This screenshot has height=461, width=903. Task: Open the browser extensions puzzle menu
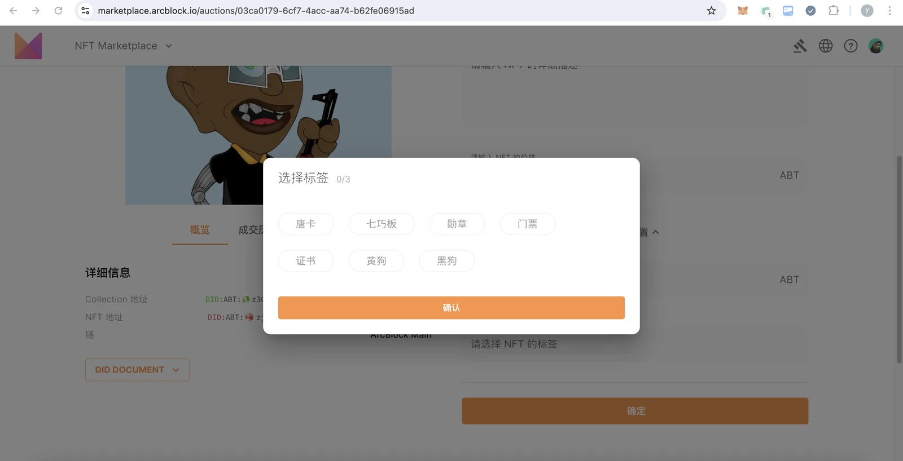pos(833,11)
